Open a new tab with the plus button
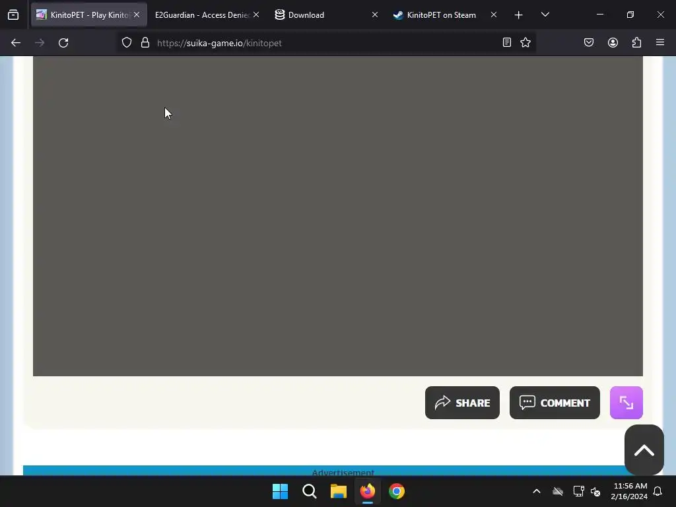 pyautogui.click(x=519, y=15)
